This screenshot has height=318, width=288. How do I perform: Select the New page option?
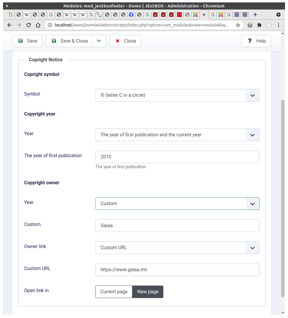point(148,292)
